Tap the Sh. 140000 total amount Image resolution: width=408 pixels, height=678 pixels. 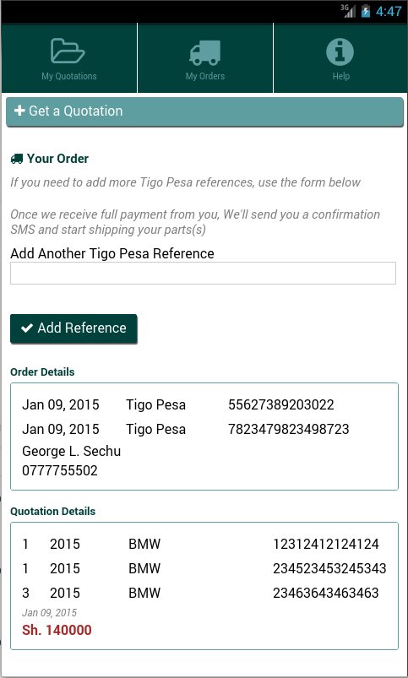point(57,630)
